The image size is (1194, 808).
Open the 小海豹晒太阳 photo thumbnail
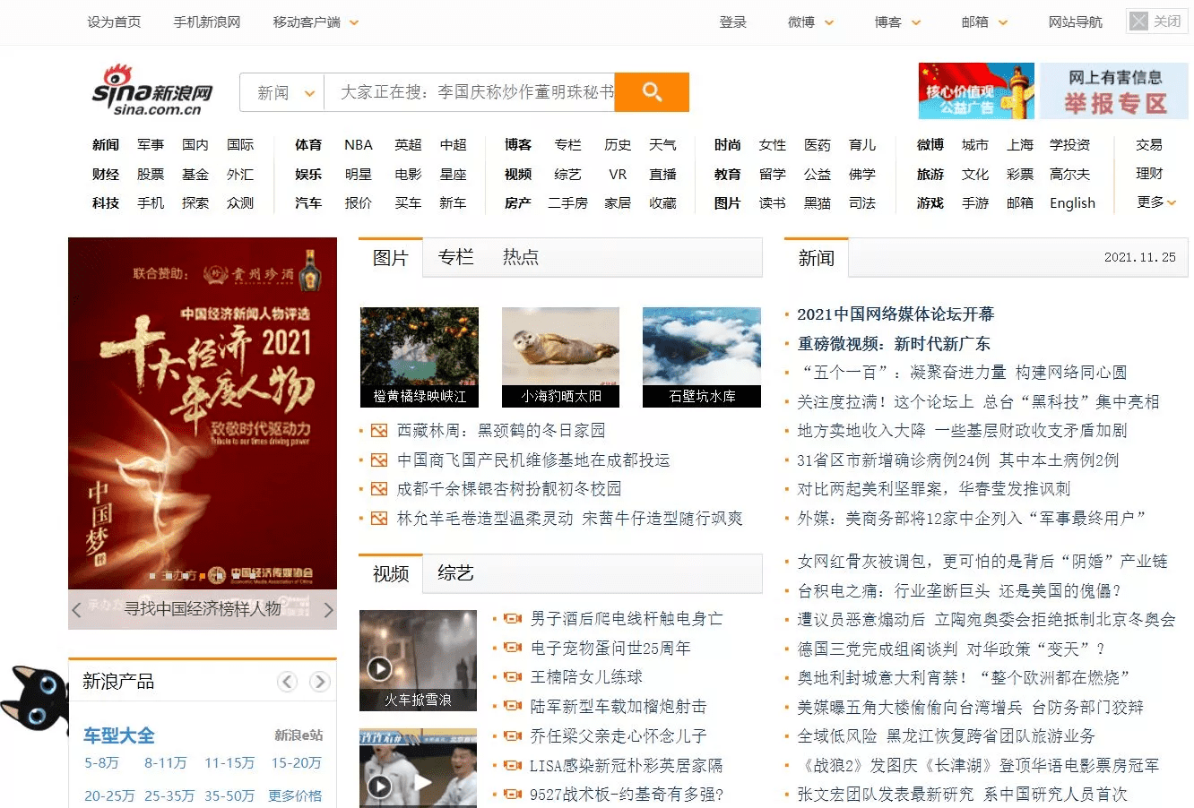coord(561,357)
